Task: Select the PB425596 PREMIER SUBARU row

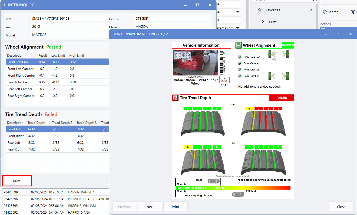Action: coord(55,199)
